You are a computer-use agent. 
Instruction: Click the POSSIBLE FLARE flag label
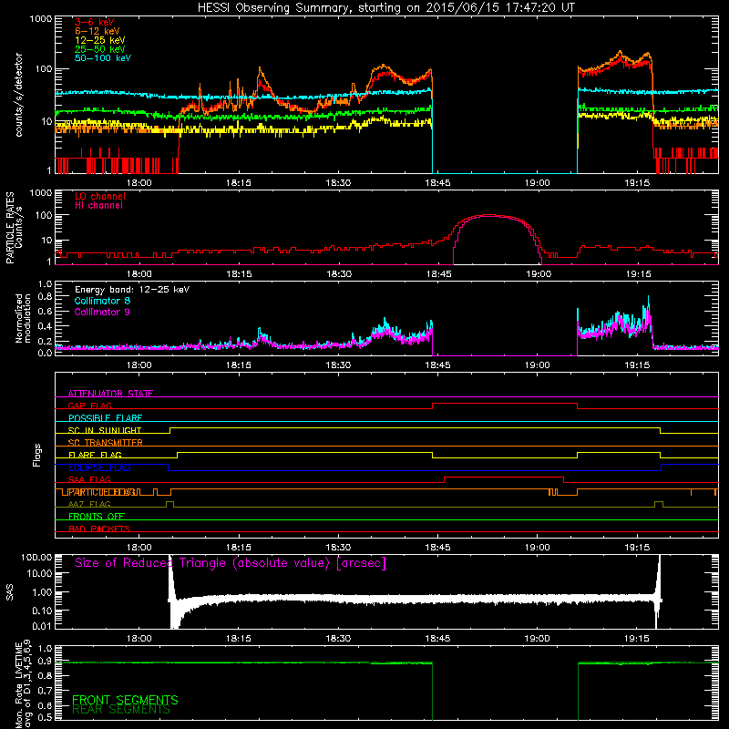pyautogui.click(x=105, y=418)
